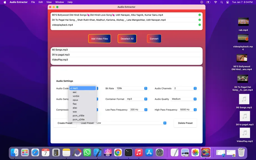Toggle checkmark for Dil To Pagal Hai file

pos(200,20)
